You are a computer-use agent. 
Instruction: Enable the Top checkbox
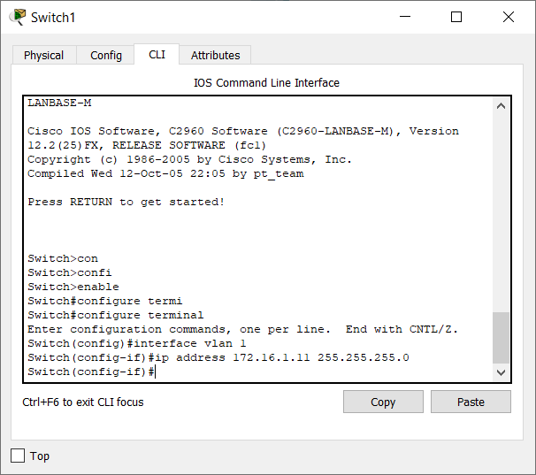18,456
